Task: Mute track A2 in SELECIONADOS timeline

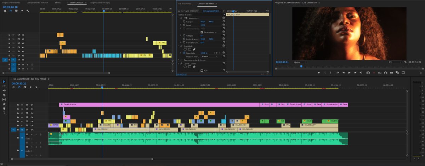Action: [23, 69]
